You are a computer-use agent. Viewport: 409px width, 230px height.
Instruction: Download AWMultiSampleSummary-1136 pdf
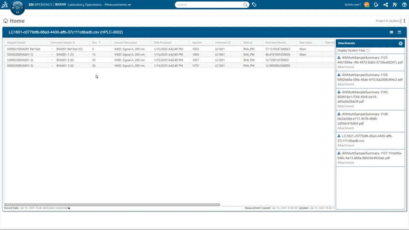click(339, 114)
